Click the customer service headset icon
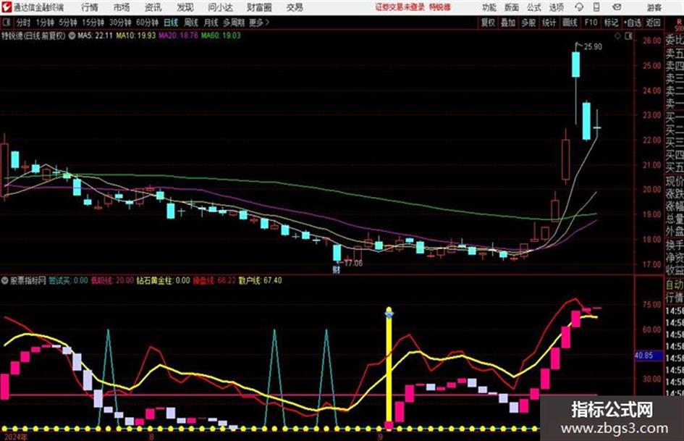 (x=579, y=7)
